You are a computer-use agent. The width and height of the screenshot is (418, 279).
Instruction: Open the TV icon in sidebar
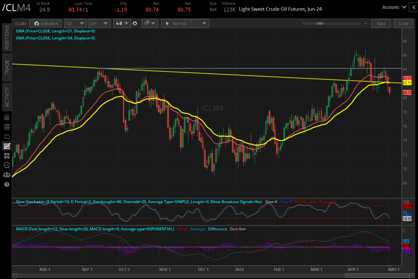pyautogui.click(x=7, y=136)
